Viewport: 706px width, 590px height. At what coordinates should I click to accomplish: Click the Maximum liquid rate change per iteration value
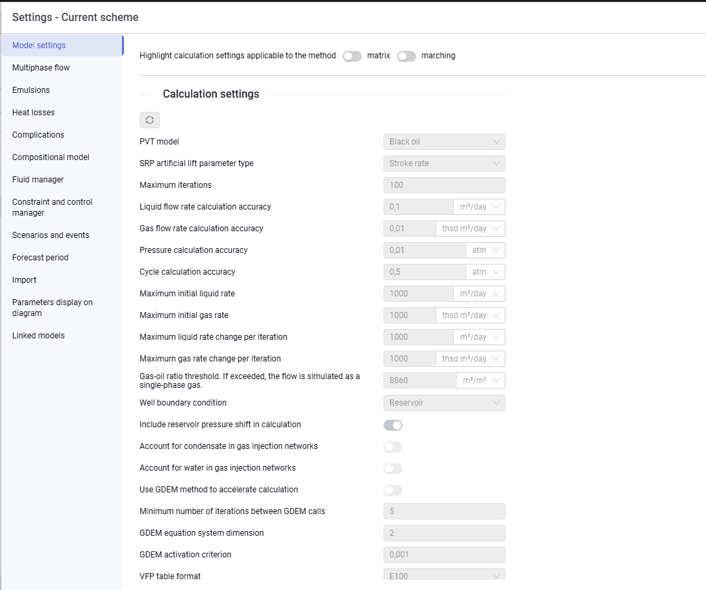[x=419, y=337]
